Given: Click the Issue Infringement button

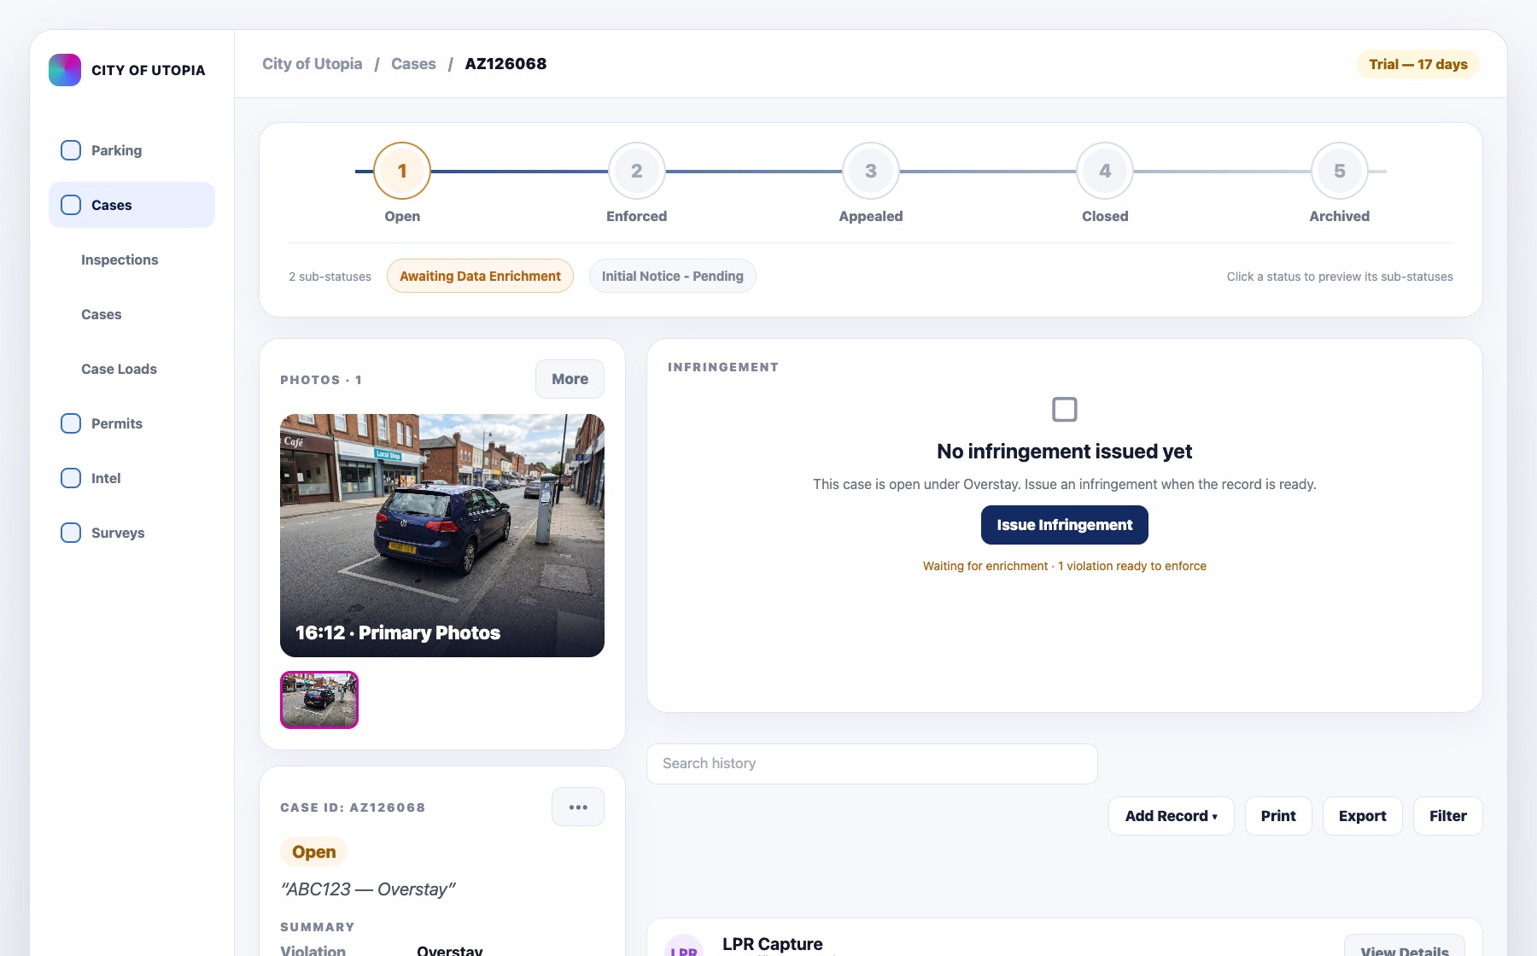Looking at the screenshot, I should coord(1065,525).
